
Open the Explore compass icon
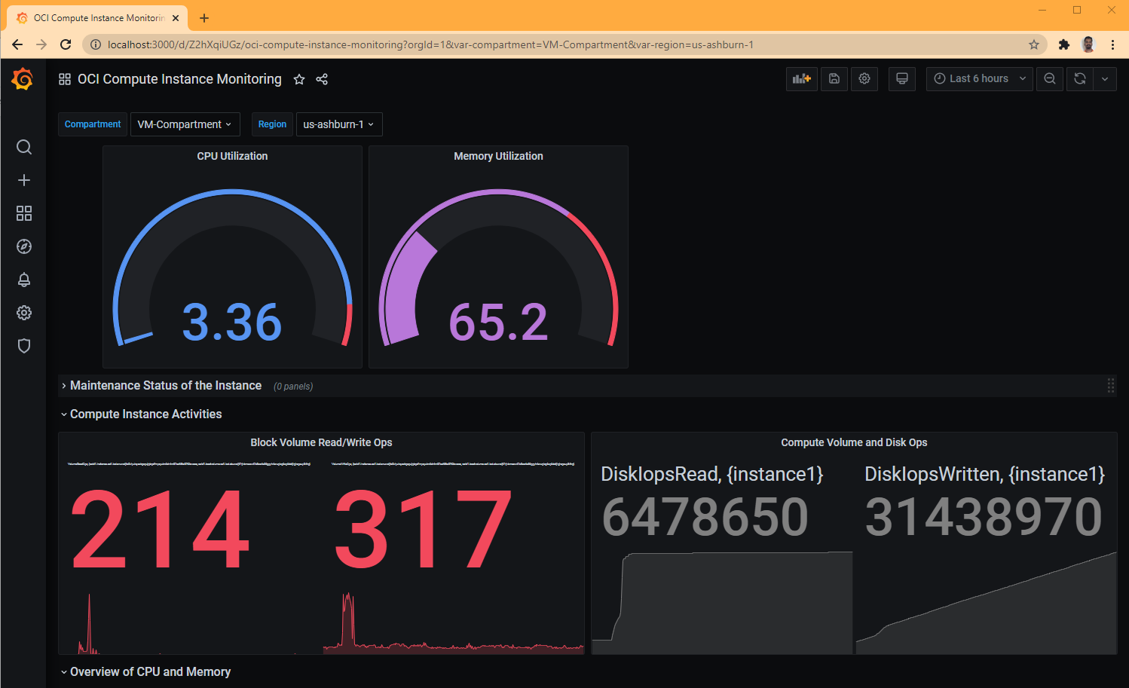[x=24, y=246]
